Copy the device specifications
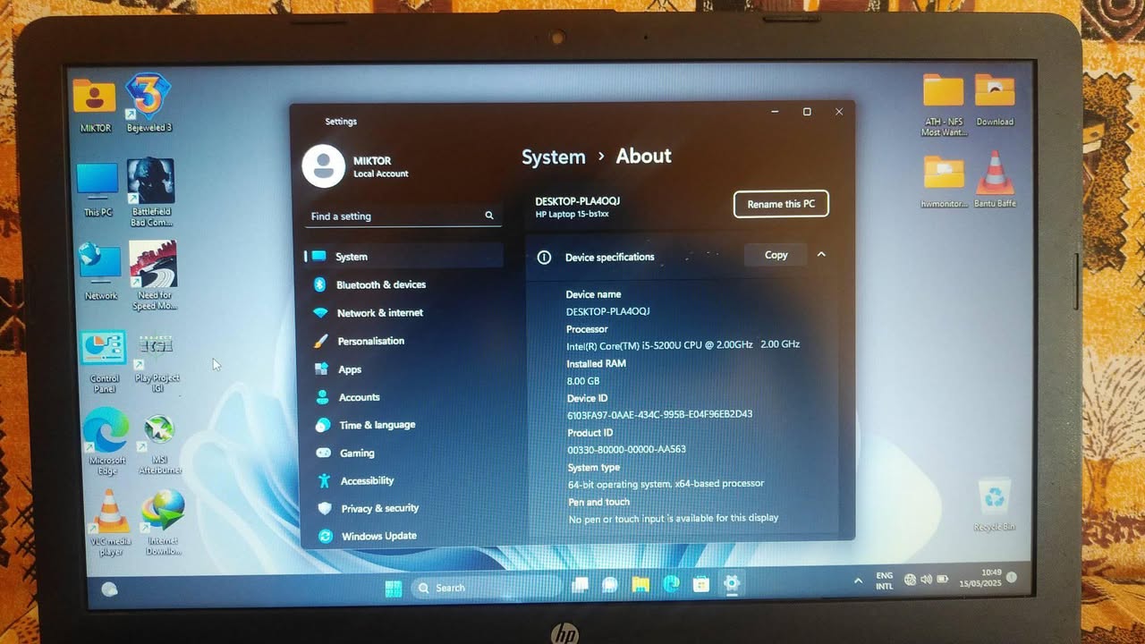The height and width of the screenshot is (644, 1145). tap(776, 255)
